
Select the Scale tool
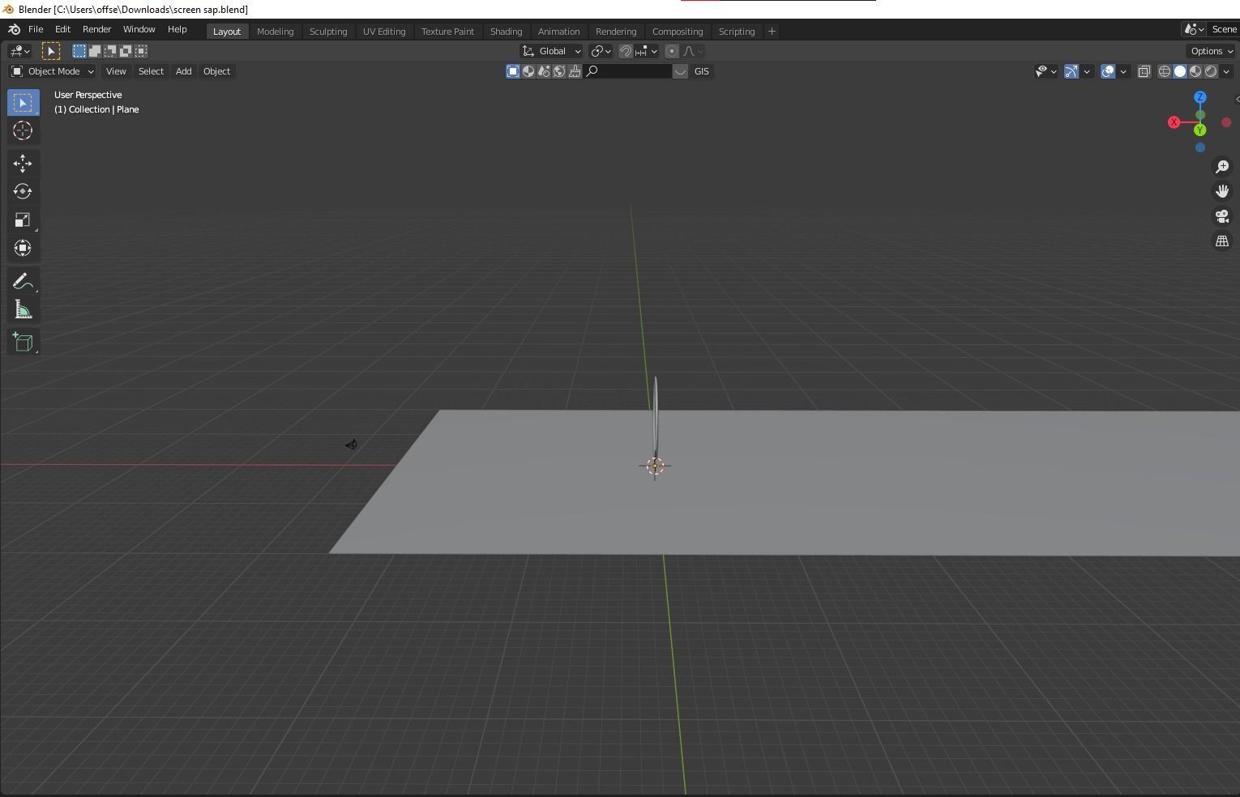pyautogui.click(x=23, y=219)
